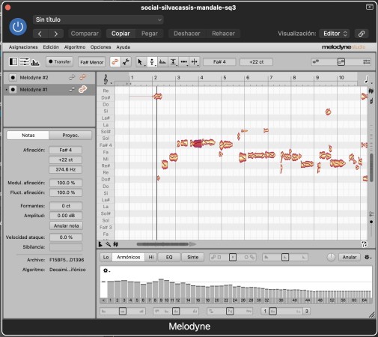Select the formant tool

(162, 62)
